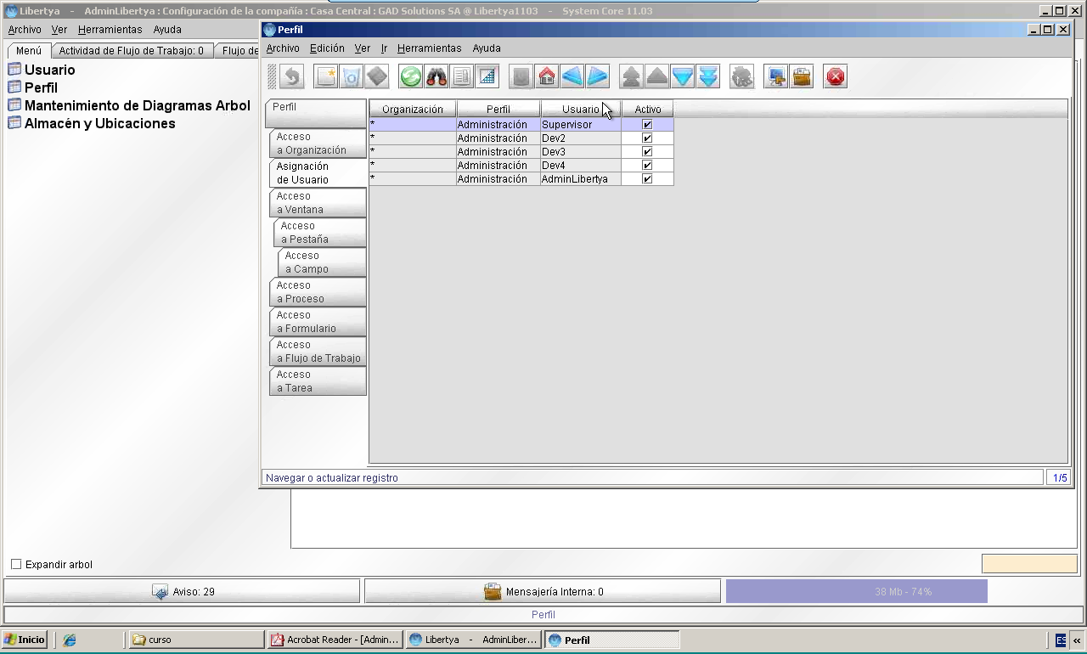
Task: Click the grey History records icon
Action: [521, 77]
